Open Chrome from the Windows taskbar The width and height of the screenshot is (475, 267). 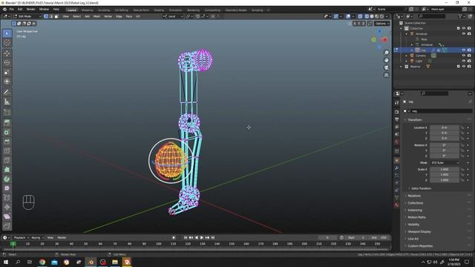[42, 262]
